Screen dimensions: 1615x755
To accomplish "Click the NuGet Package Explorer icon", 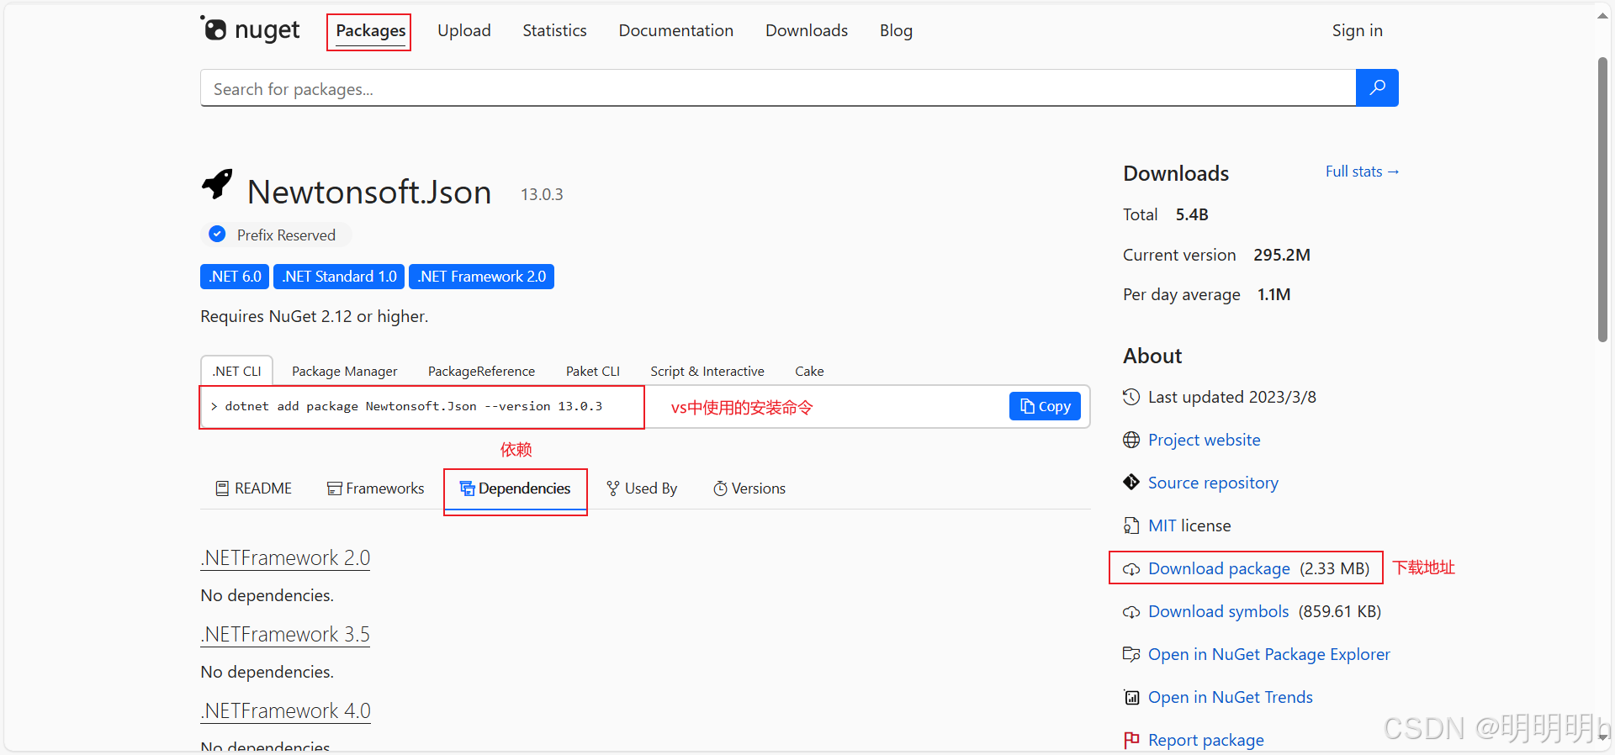I will [x=1131, y=654].
